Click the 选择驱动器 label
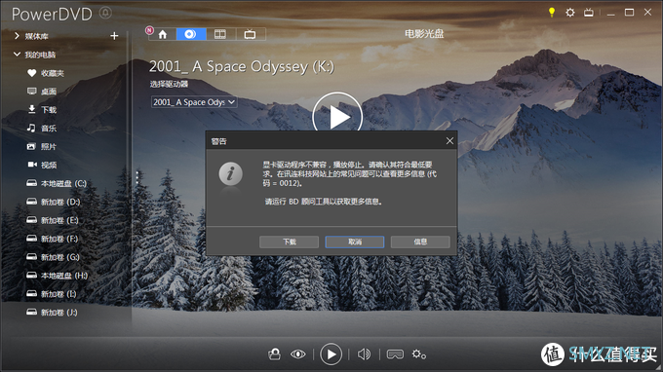663x372 pixels. coord(169,84)
